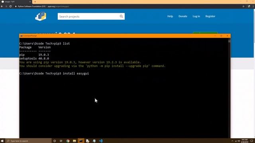Click the site security lock icon
The height and width of the screenshot is (143, 255).
click(16, 6)
